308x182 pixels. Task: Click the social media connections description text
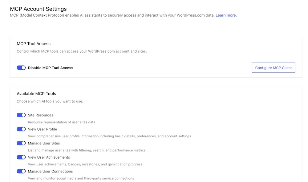click(81, 178)
